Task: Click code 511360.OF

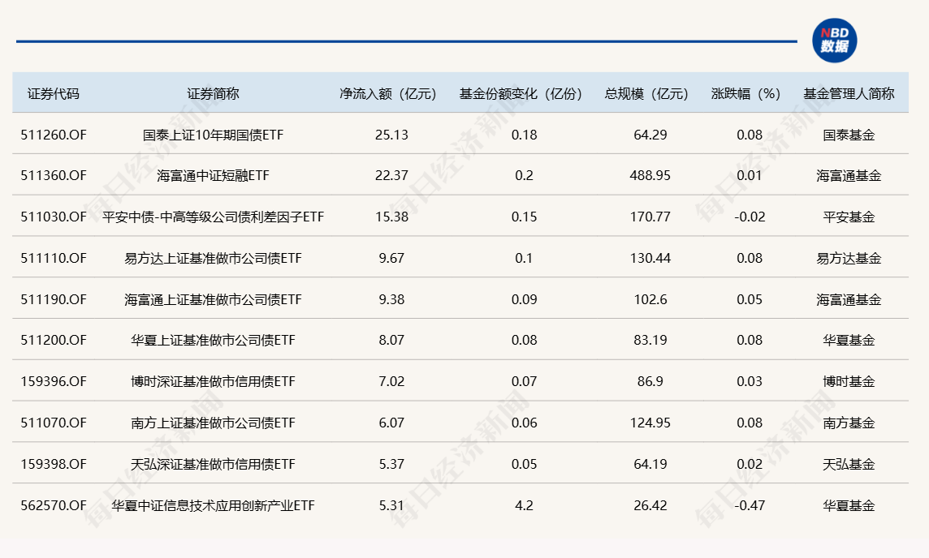Action: (x=54, y=176)
